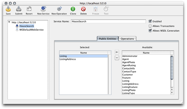Click the Submit toolbar icon
This screenshot has height=109, width=187.
(x=19, y=9)
